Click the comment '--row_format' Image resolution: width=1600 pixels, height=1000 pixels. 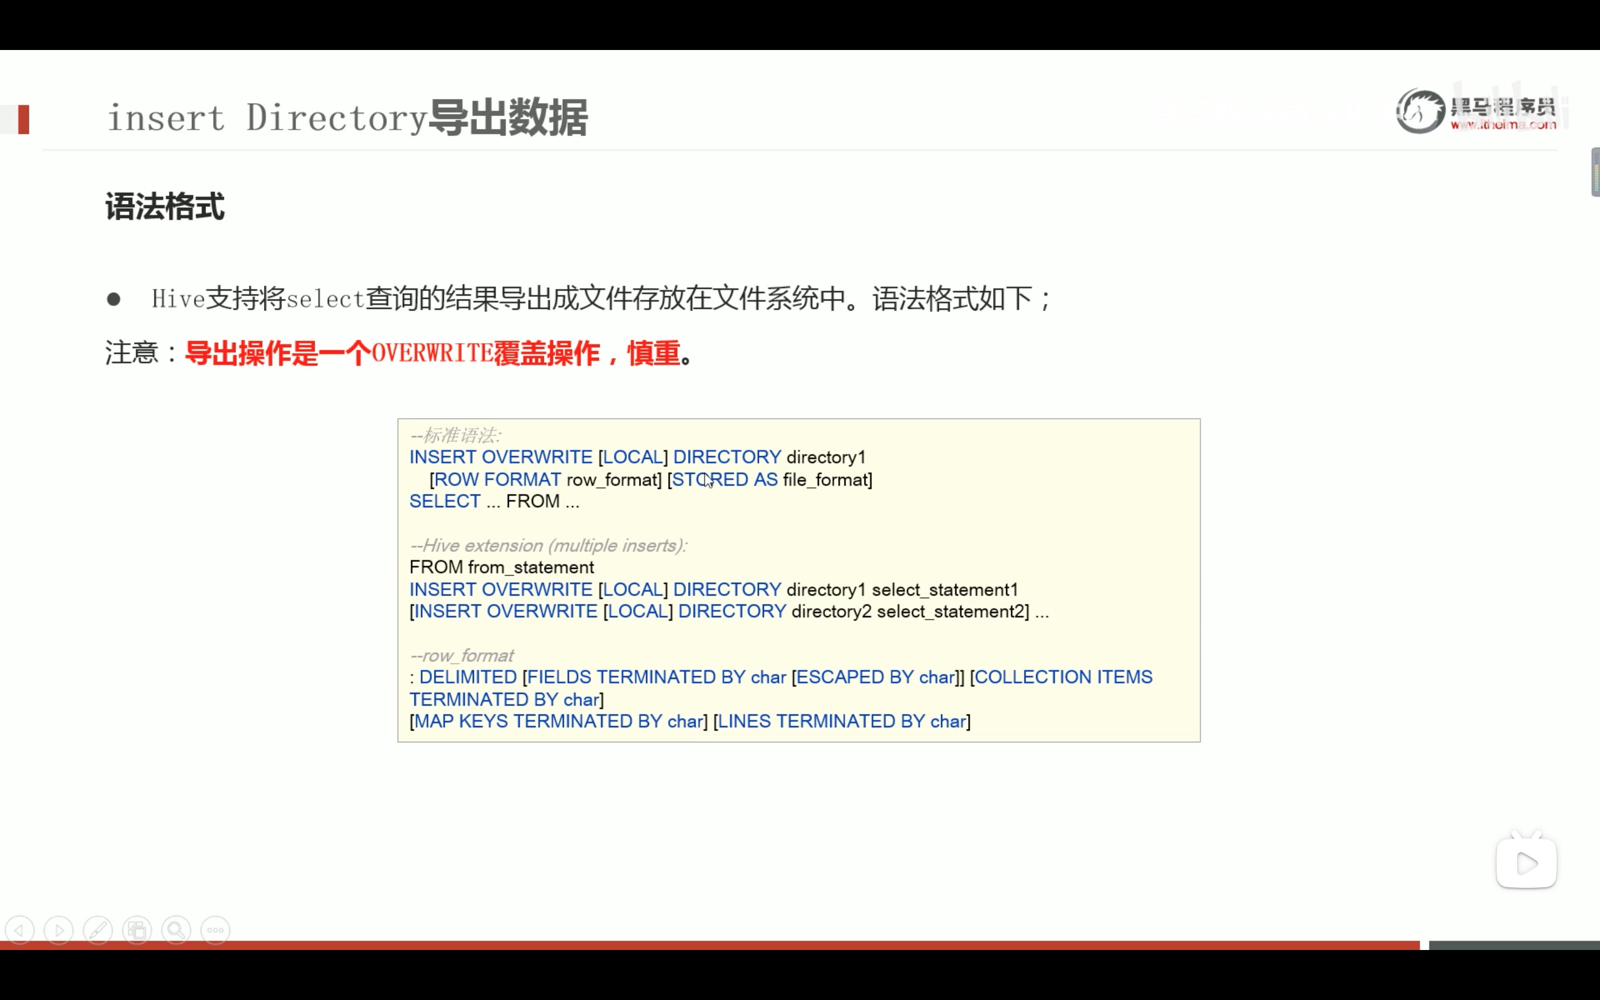[462, 656]
